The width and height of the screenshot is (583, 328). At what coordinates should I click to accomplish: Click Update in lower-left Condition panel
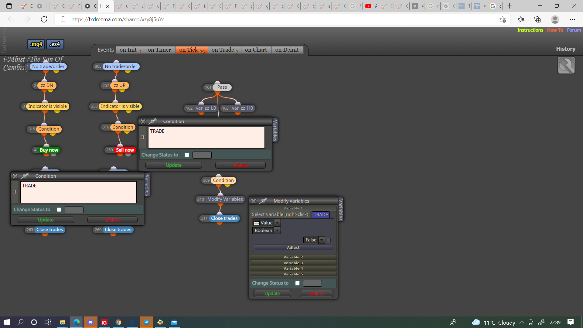[x=46, y=220]
